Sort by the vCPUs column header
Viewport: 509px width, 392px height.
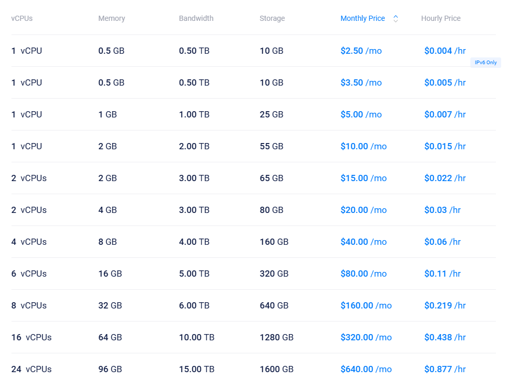(22, 19)
